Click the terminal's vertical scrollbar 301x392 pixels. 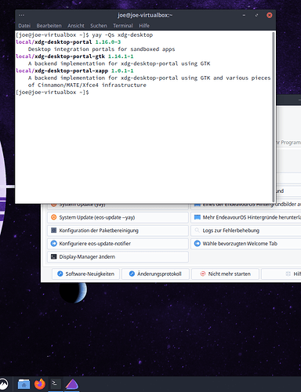pyautogui.click(x=274, y=117)
